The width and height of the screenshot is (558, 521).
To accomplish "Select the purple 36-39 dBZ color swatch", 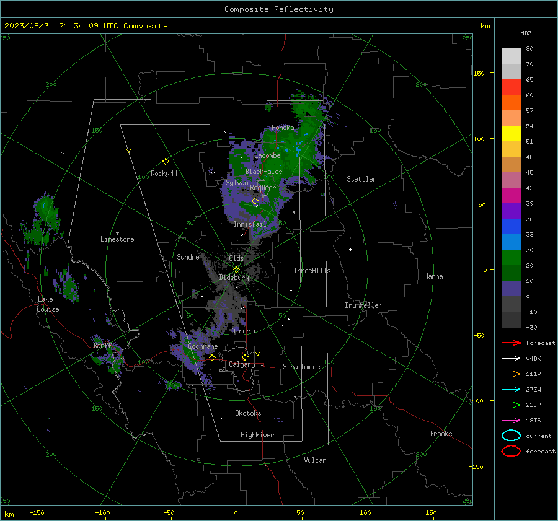I will pos(511,211).
